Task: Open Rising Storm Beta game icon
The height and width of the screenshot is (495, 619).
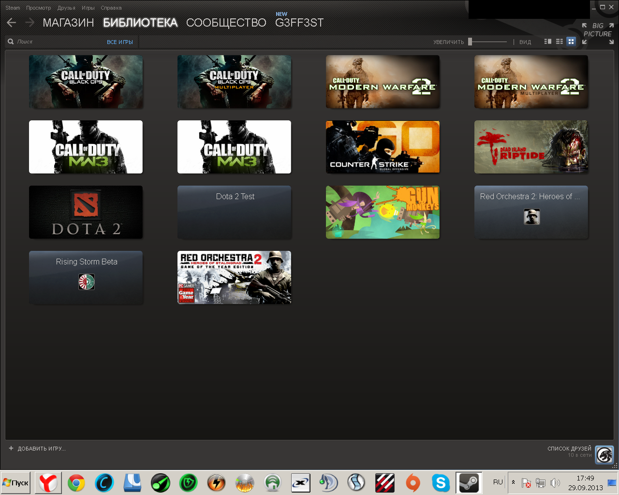Action: [87, 282]
